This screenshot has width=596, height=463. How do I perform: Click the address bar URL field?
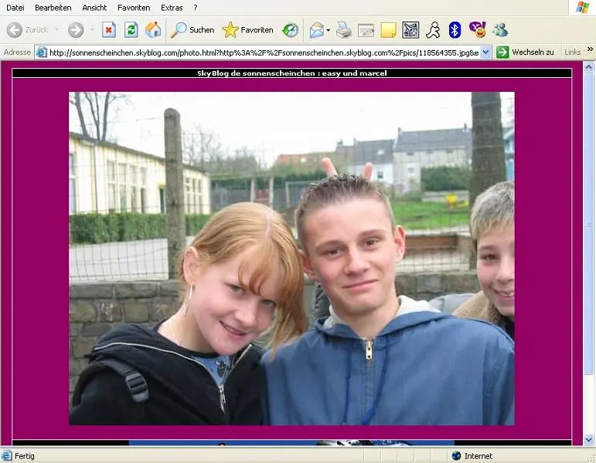264,52
